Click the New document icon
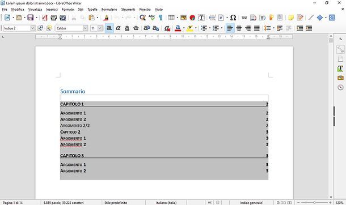Image resolution: width=346 pixels, height=205 pixels. tap(7, 18)
